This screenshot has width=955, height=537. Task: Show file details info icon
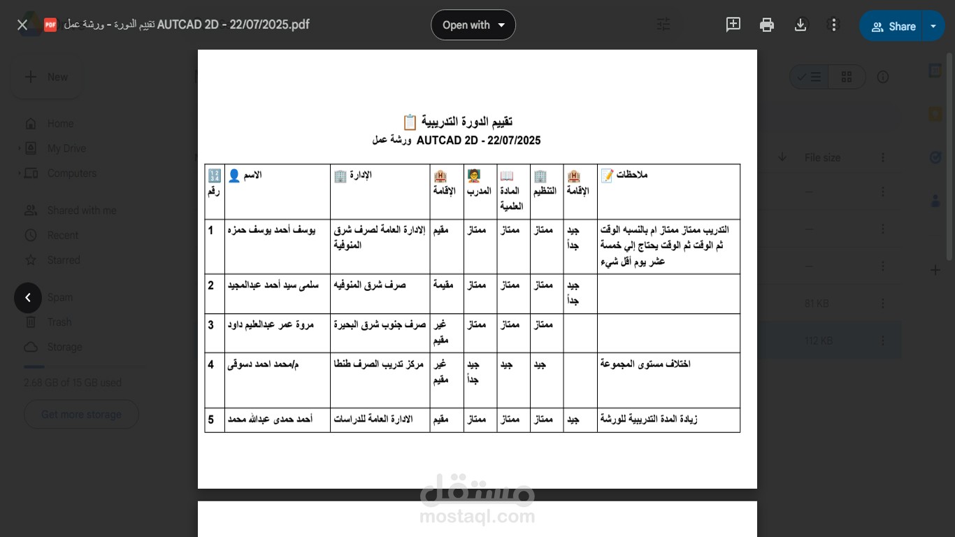[883, 77]
